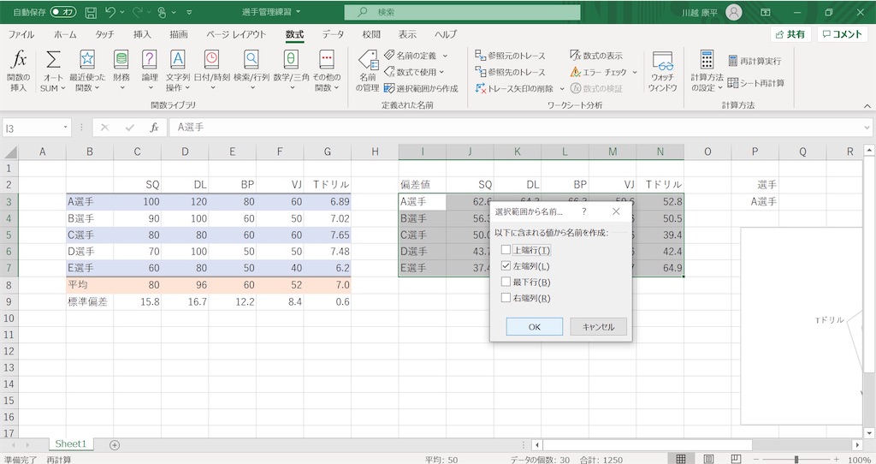The image size is (876, 464).
Task: Click the search (検索) box
Action: point(462,12)
